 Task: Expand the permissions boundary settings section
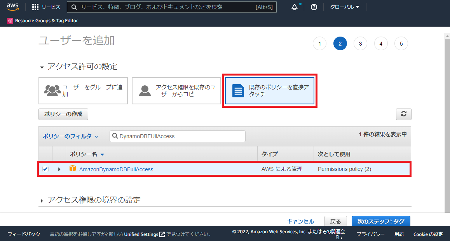(42, 201)
